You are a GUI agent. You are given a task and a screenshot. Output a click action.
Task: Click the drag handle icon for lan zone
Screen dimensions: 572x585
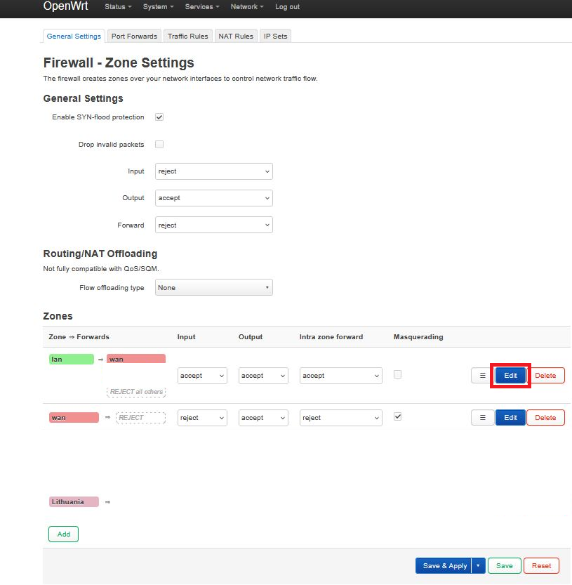[481, 376]
